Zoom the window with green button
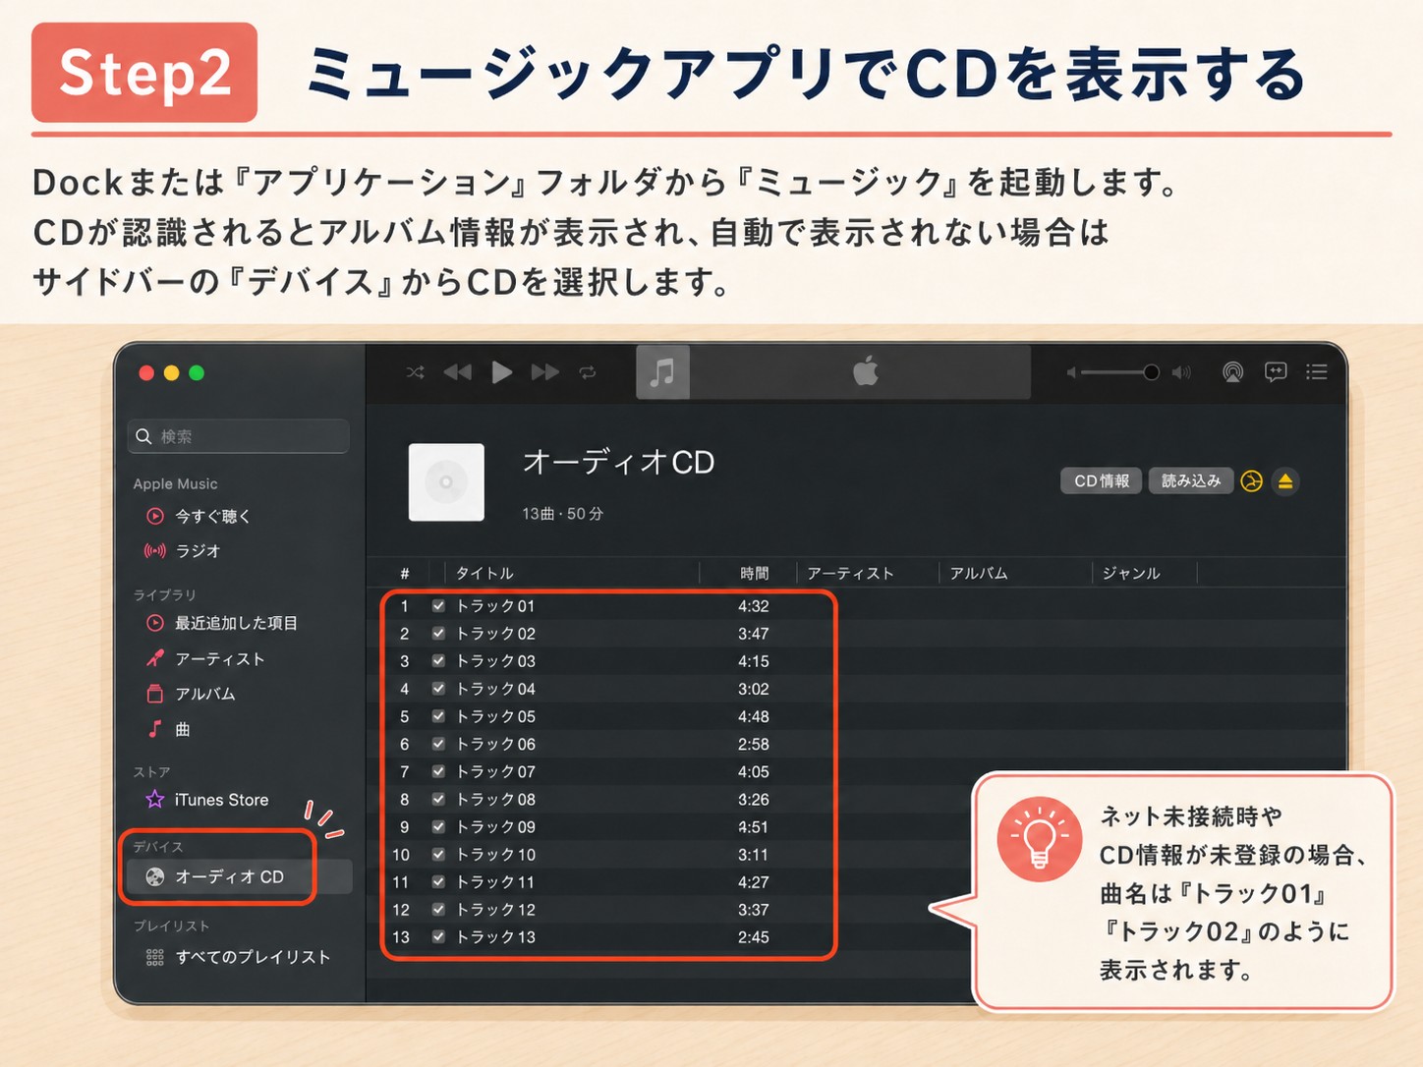 (x=197, y=372)
